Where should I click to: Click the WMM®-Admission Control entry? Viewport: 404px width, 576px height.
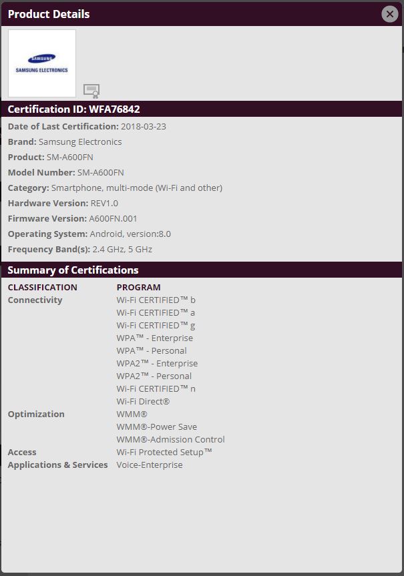[x=170, y=439]
